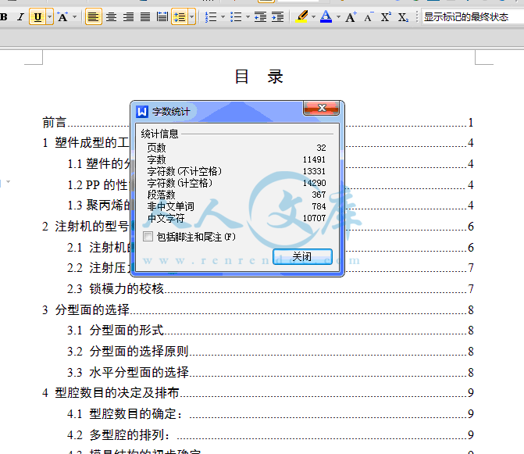The height and width of the screenshot is (454, 524).
Task: Check 包括脚注和尾注 checkbox
Action: tap(148, 236)
